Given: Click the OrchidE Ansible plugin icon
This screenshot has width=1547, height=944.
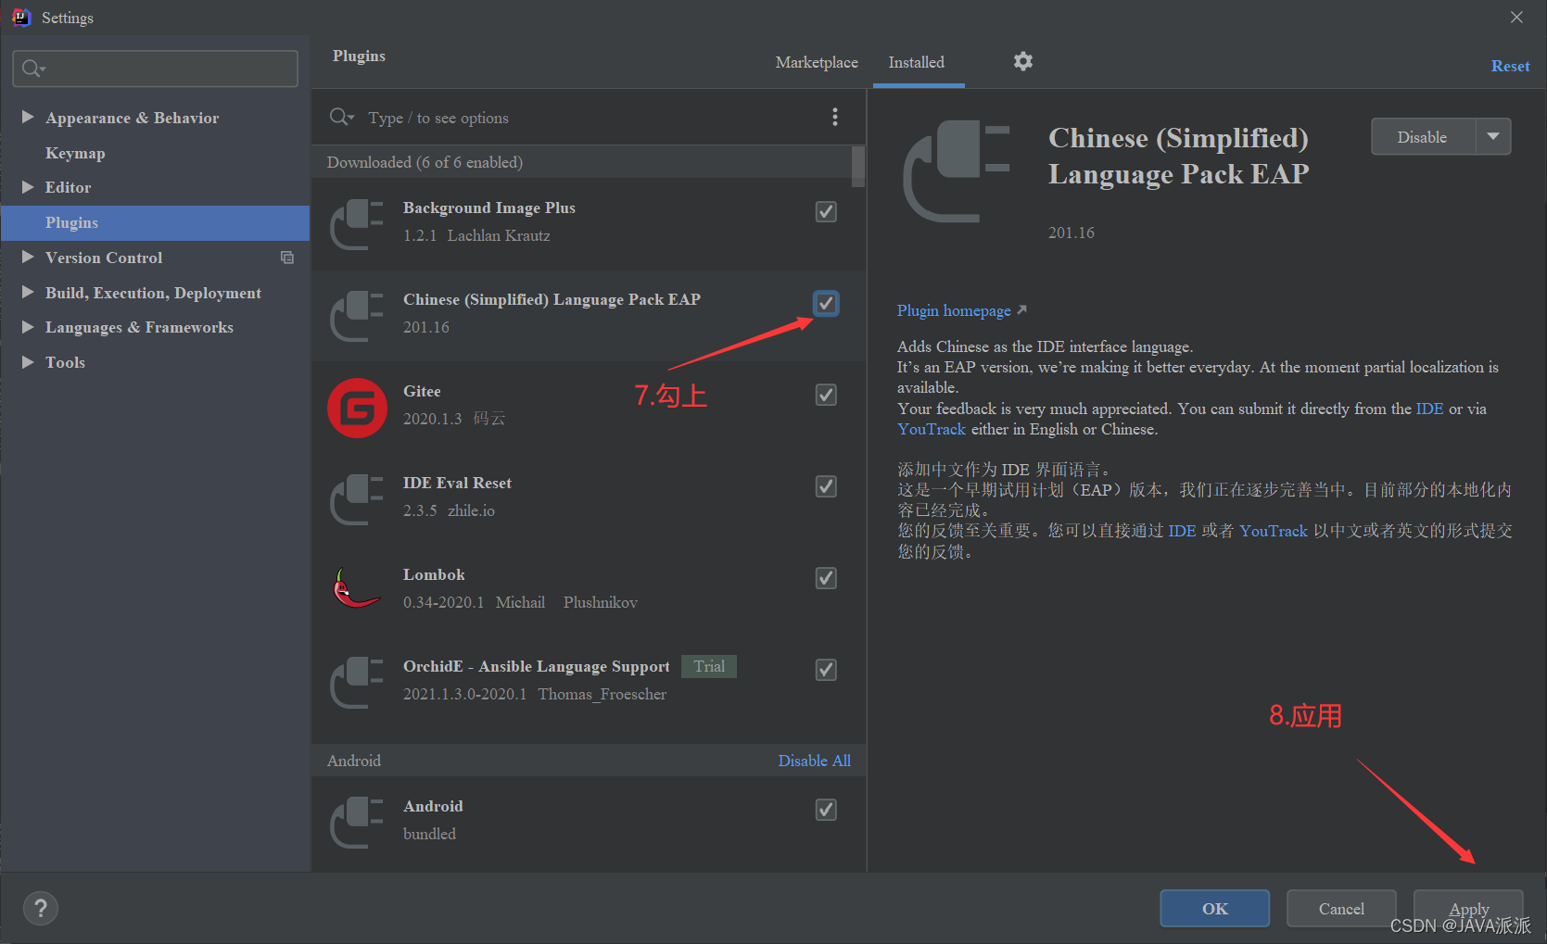Looking at the screenshot, I should pos(357,682).
